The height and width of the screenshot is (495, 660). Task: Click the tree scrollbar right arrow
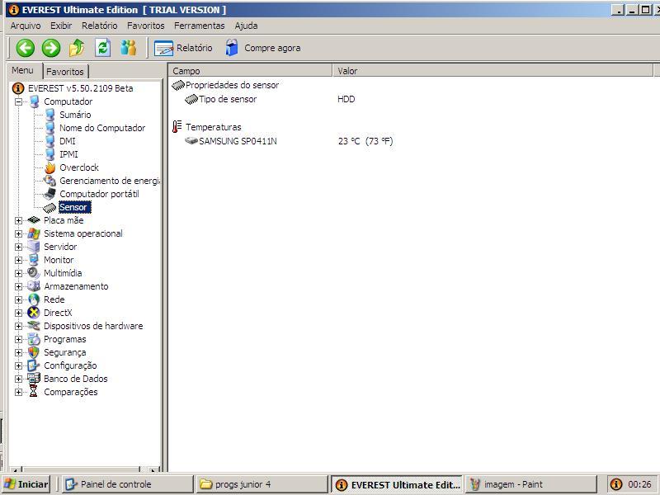click(x=153, y=469)
